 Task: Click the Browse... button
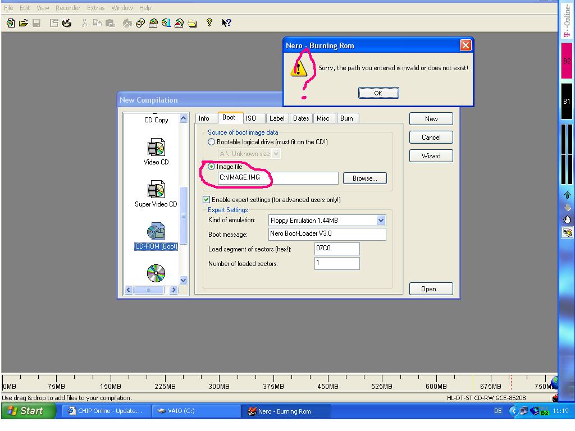point(365,178)
